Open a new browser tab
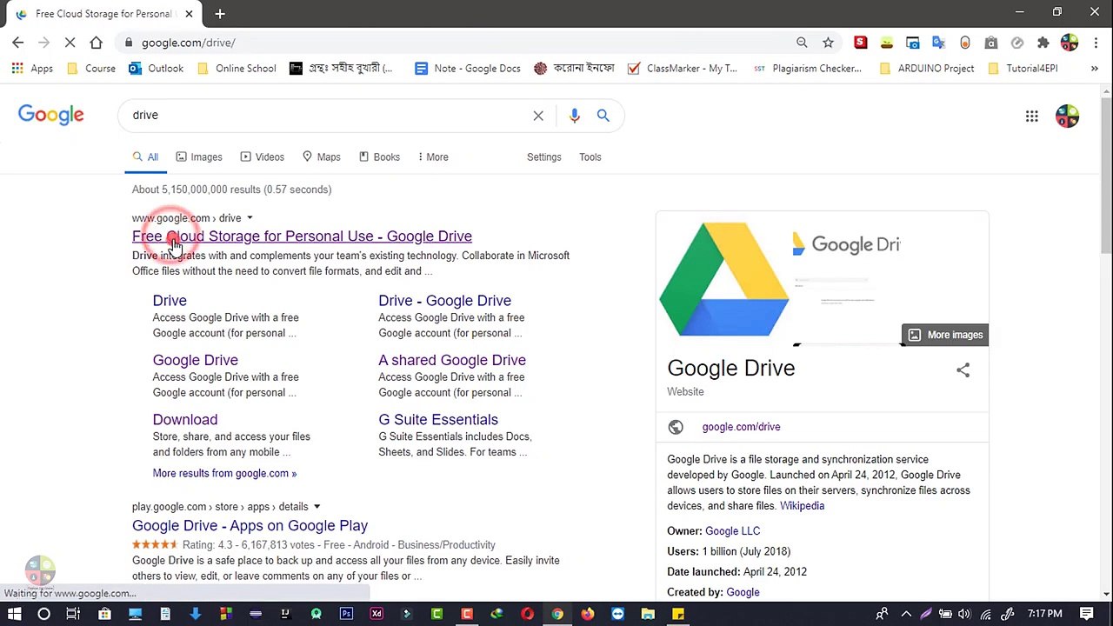 click(220, 14)
